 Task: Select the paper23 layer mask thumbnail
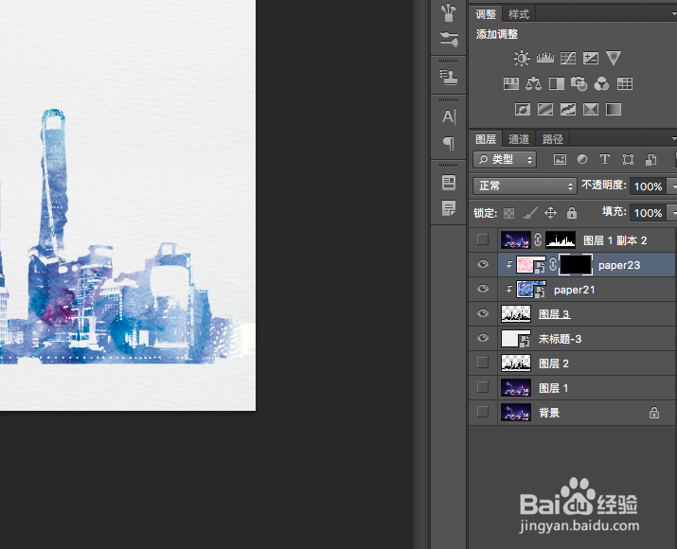(x=576, y=264)
